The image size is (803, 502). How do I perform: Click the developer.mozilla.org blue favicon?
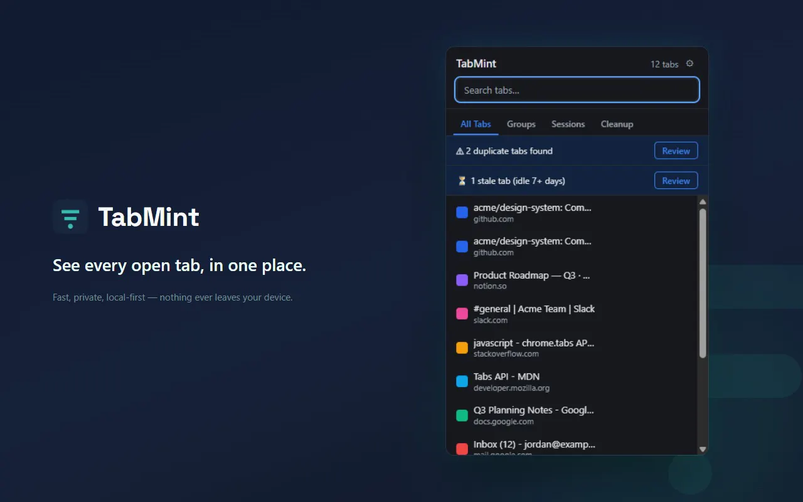pyautogui.click(x=462, y=382)
